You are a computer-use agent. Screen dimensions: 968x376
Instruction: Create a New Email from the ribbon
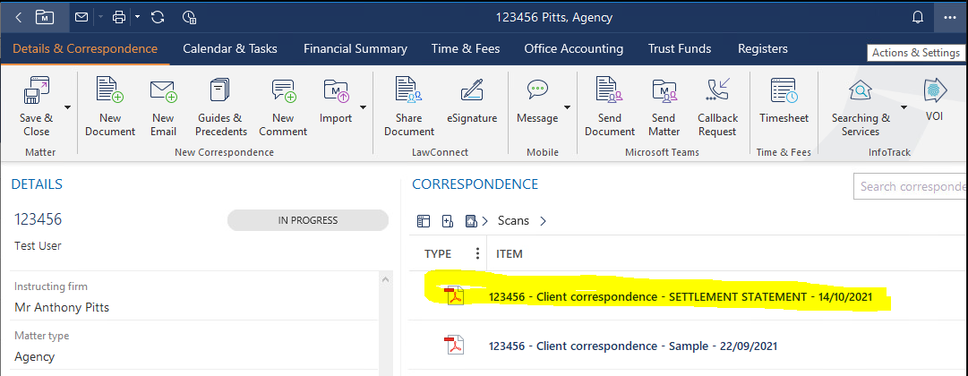pos(163,90)
